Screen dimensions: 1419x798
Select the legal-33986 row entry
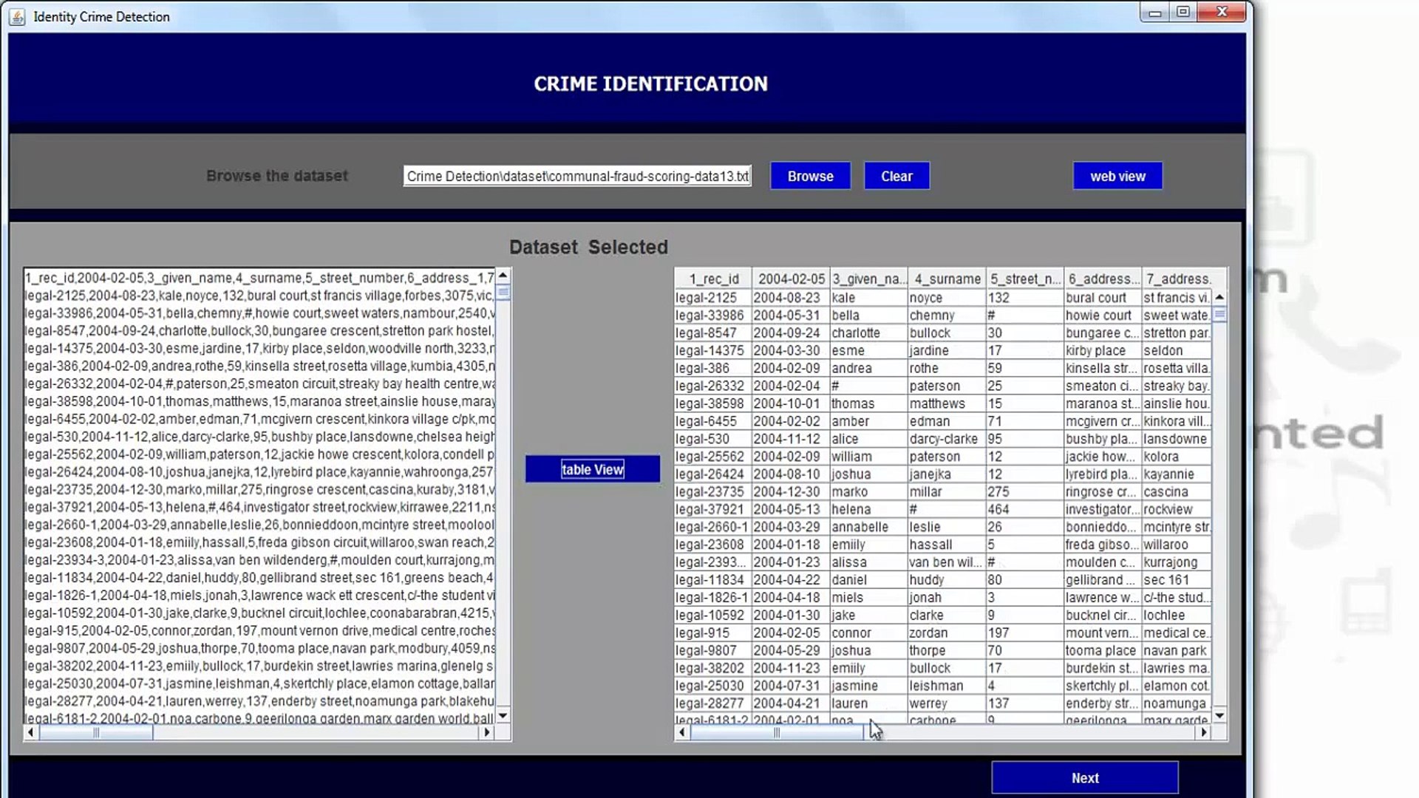coord(942,316)
